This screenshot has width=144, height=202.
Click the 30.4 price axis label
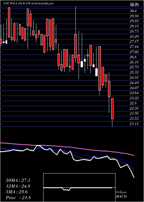133,11
